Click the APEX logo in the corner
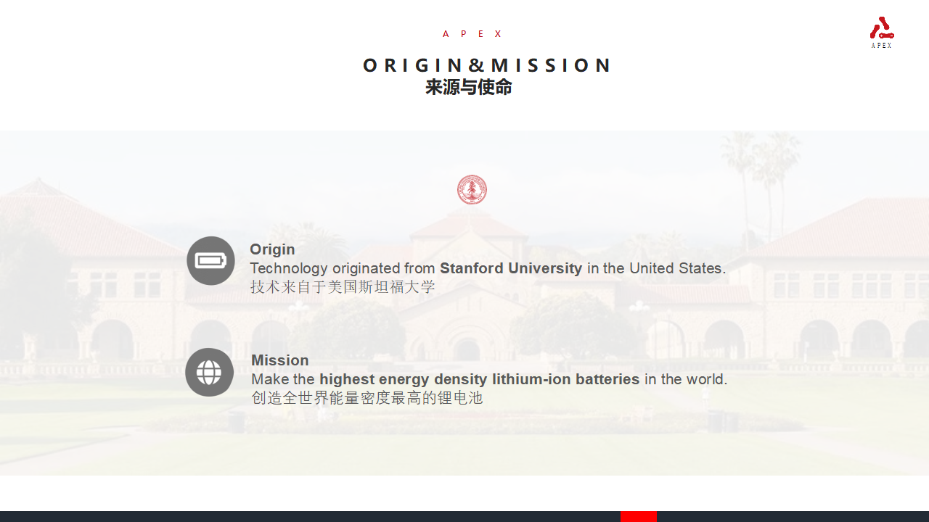Image resolution: width=929 pixels, height=522 pixels. pos(882,33)
